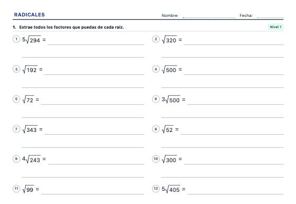
Task: Click the answer line for 5√294
Action: click(96, 45)
